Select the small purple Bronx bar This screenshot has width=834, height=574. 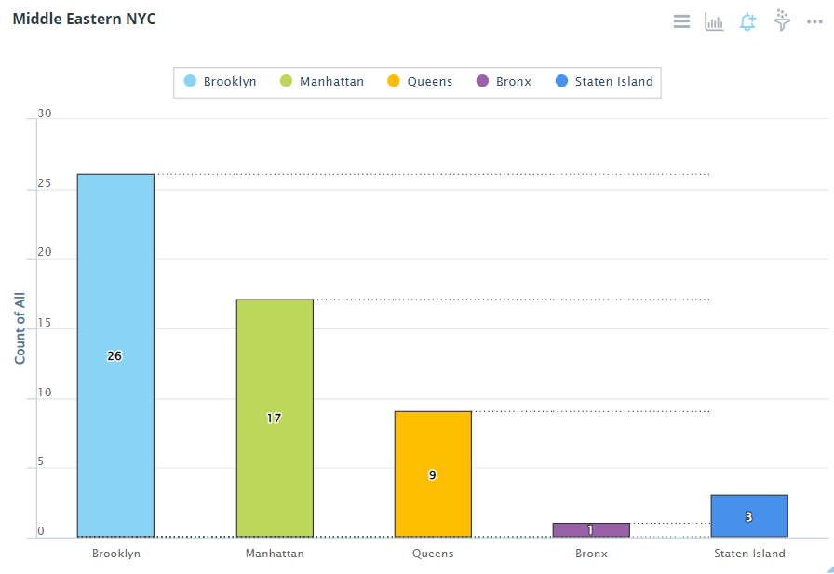point(591,529)
